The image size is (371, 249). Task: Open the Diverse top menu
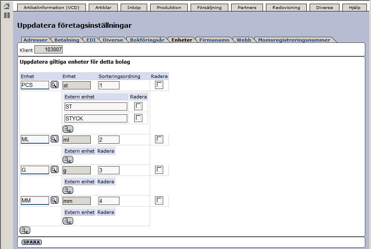324,8
